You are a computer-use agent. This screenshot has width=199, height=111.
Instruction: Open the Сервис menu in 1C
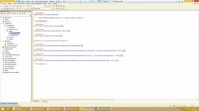point(45,4)
